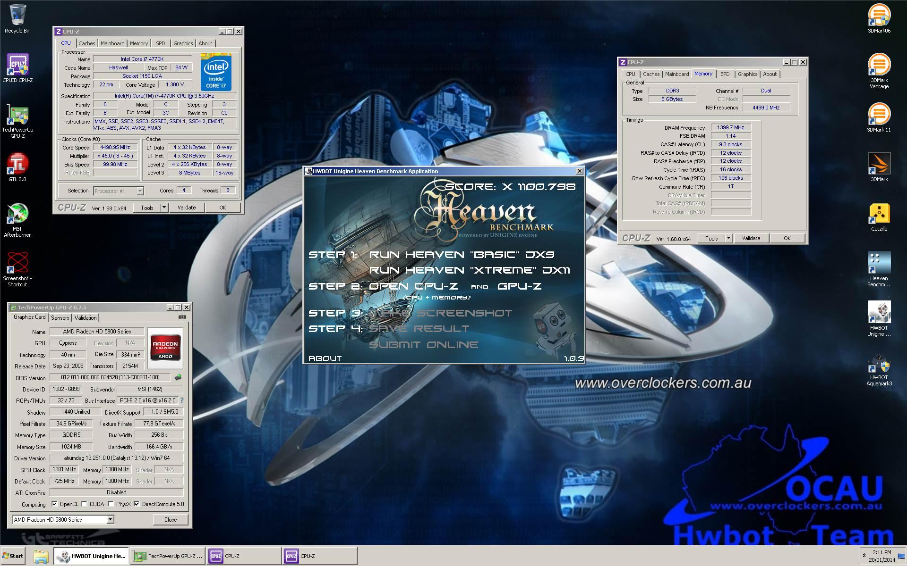The width and height of the screenshot is (907, 566).
Task: Launch 3DMark 11 desktop icon
Action: (879, 118)
